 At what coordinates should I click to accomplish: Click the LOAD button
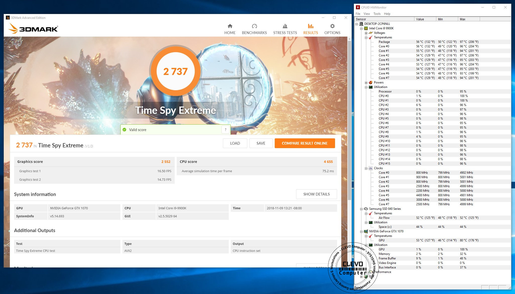(x=235, y=143)
